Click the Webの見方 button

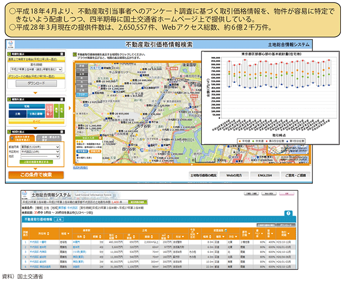(x=234, y=175)
